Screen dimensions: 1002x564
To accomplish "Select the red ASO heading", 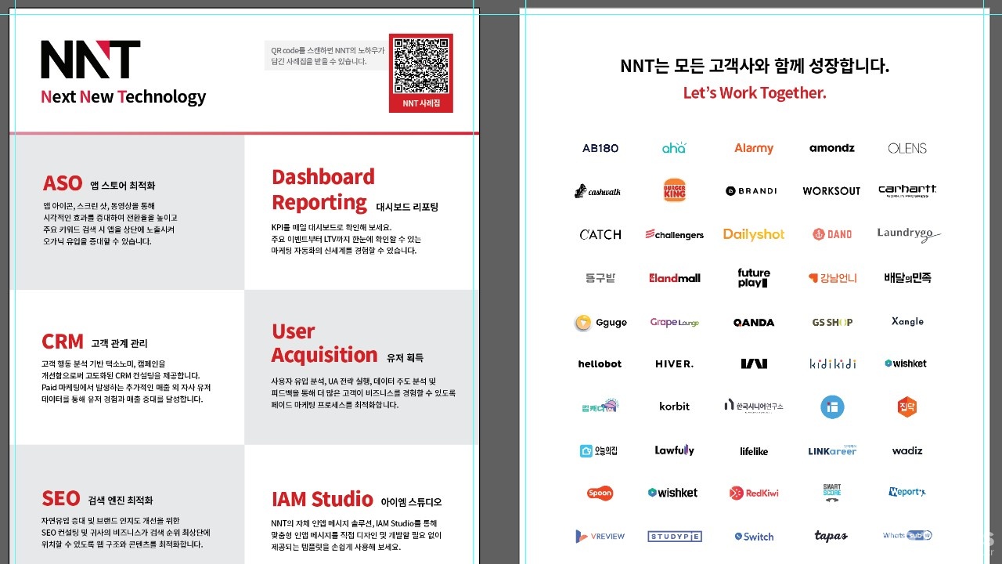I will click(x=63, y=183).
